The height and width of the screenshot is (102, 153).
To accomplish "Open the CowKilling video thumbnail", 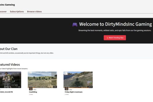I will (x=42, y=80).
